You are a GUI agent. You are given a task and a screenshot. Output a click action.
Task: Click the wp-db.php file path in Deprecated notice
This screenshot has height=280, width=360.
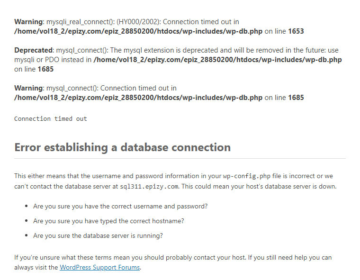217,60
